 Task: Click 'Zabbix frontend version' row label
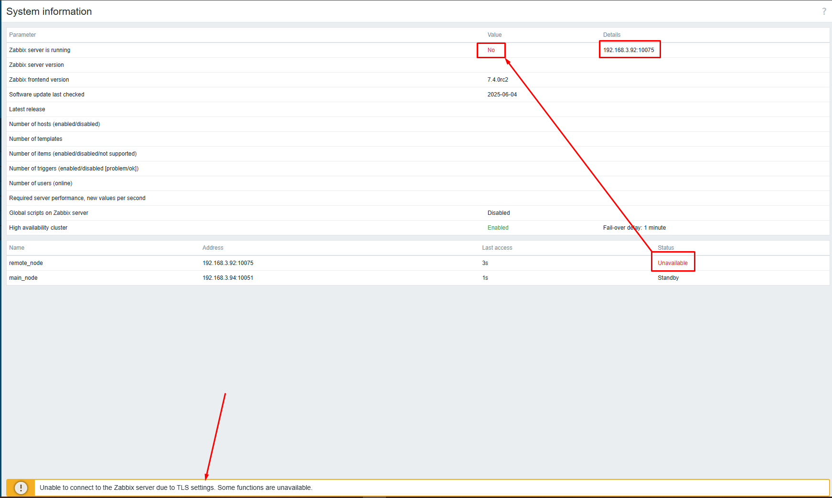pyautogui.click(x=39, y=80)
